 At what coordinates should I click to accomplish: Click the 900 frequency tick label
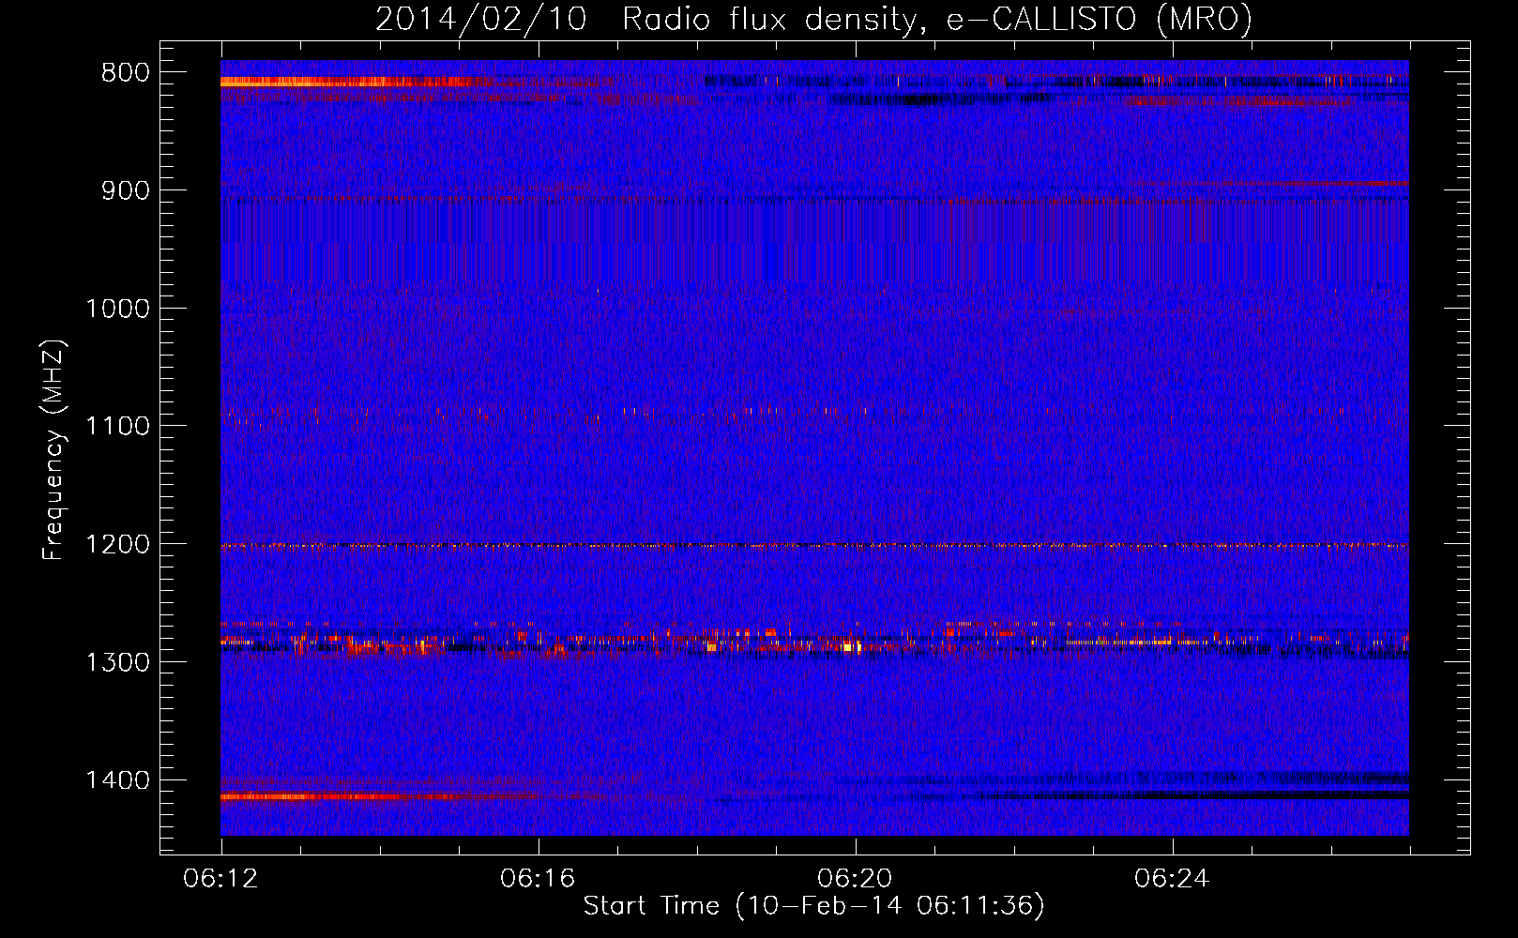click(x=125, y=190)
